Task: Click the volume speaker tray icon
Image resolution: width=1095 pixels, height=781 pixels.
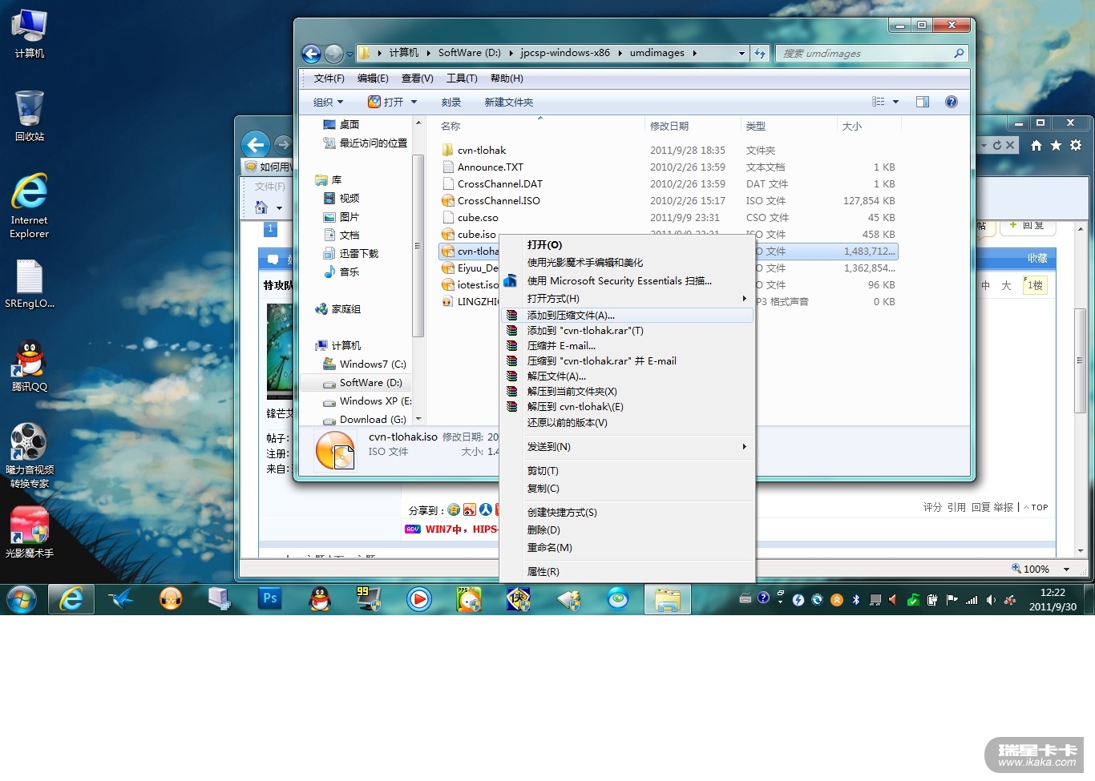Action: pyautogui.click(x=991, y=600)
